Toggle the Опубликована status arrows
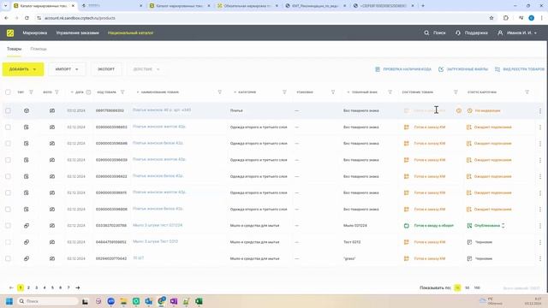 [x=503, y=226]
